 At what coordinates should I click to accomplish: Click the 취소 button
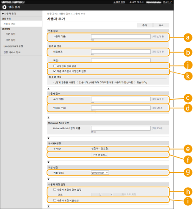coord(161,25)
